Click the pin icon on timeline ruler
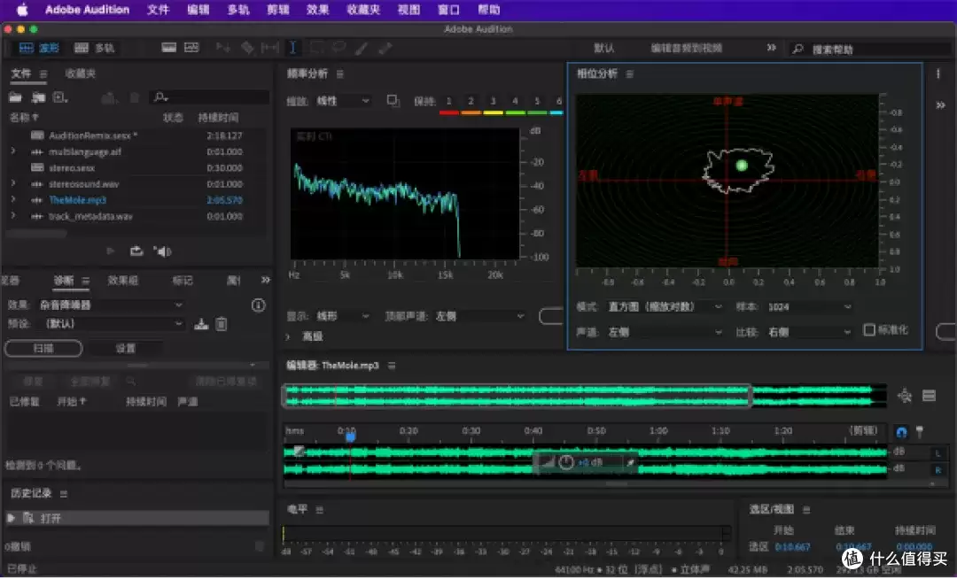 click(920, 432)
